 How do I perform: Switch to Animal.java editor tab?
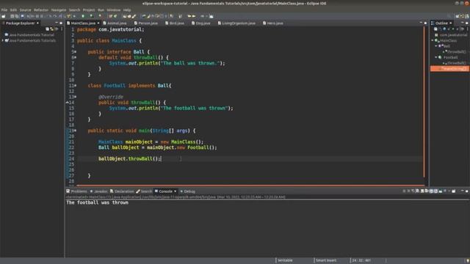(115, 23)
